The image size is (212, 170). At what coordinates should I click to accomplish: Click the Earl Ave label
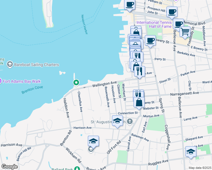(x=144, y=127)
